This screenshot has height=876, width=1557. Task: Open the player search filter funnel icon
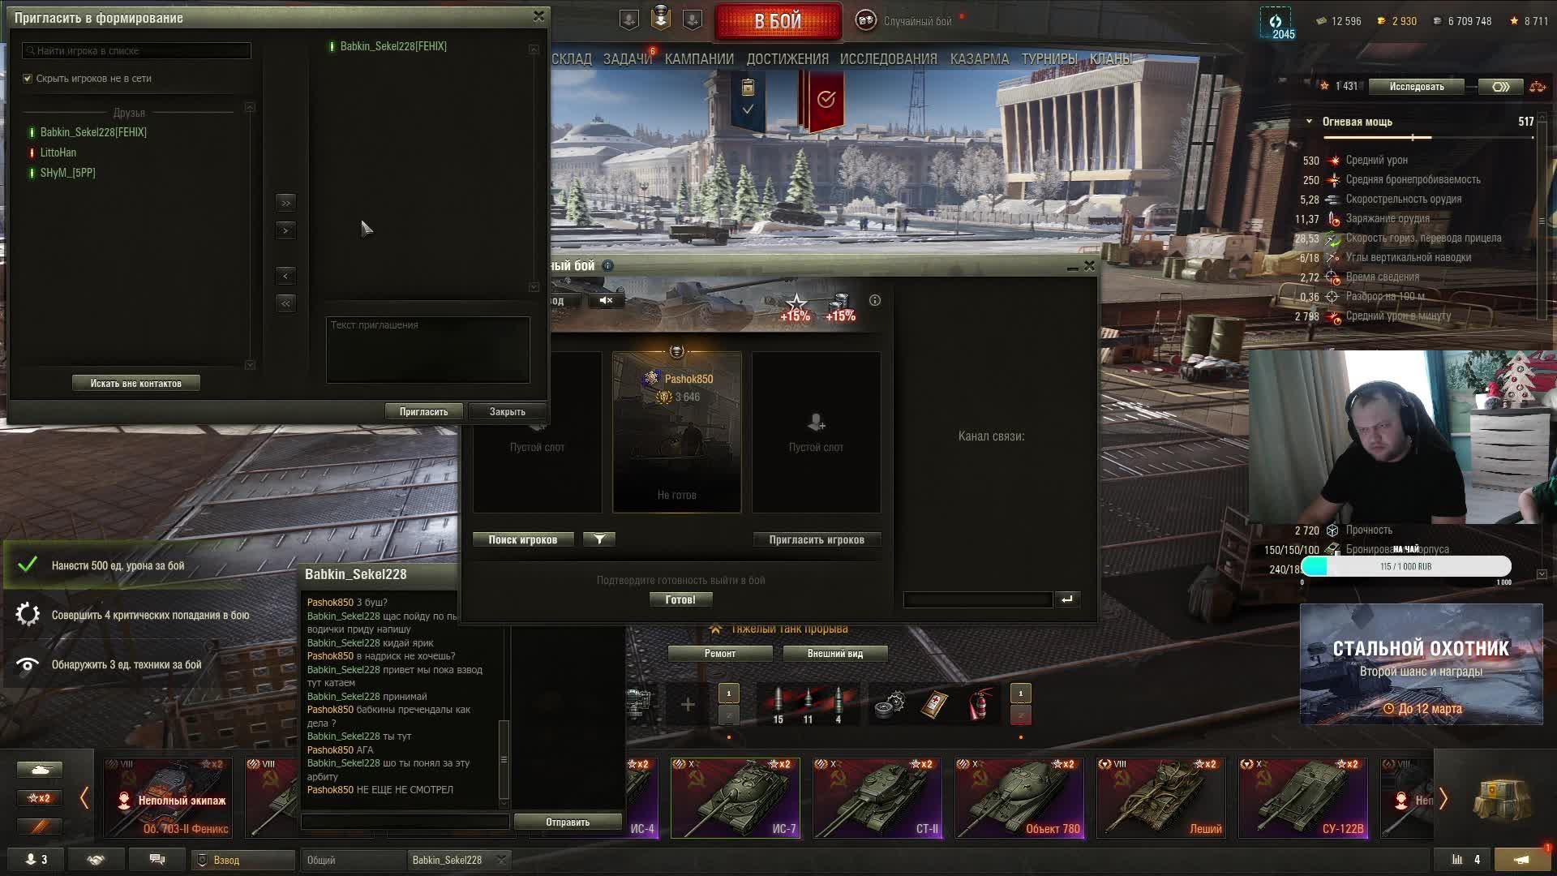click(x=599, y=539)
